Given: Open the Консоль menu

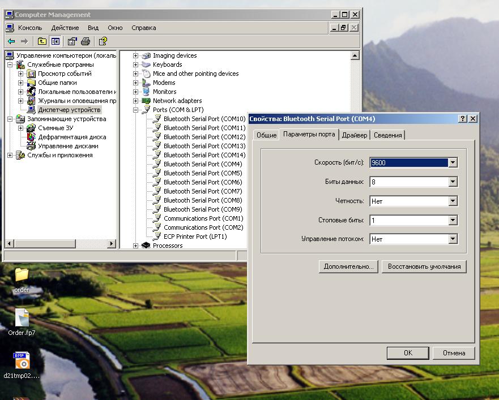Looking at the screenshot, I should 30,28.
